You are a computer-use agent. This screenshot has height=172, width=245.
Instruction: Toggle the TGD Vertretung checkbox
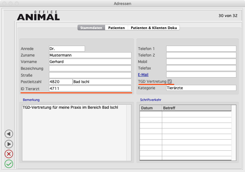coord(170,81)
